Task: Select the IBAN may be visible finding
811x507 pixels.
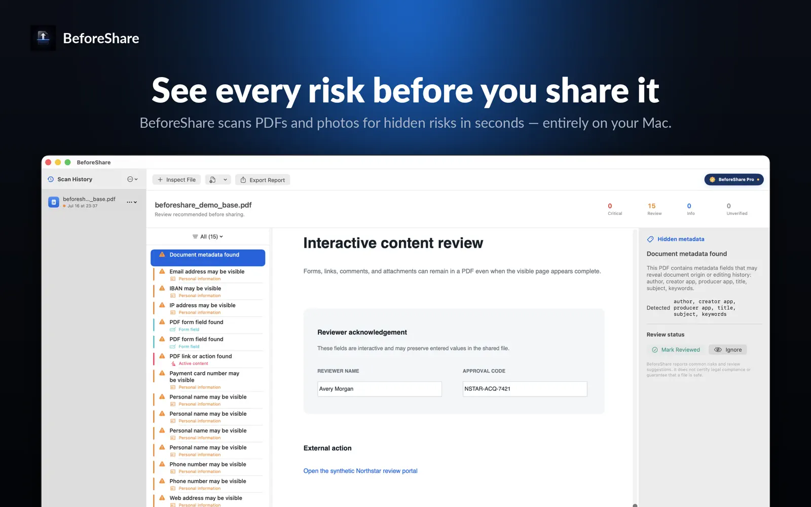Action: pos(208,292)
